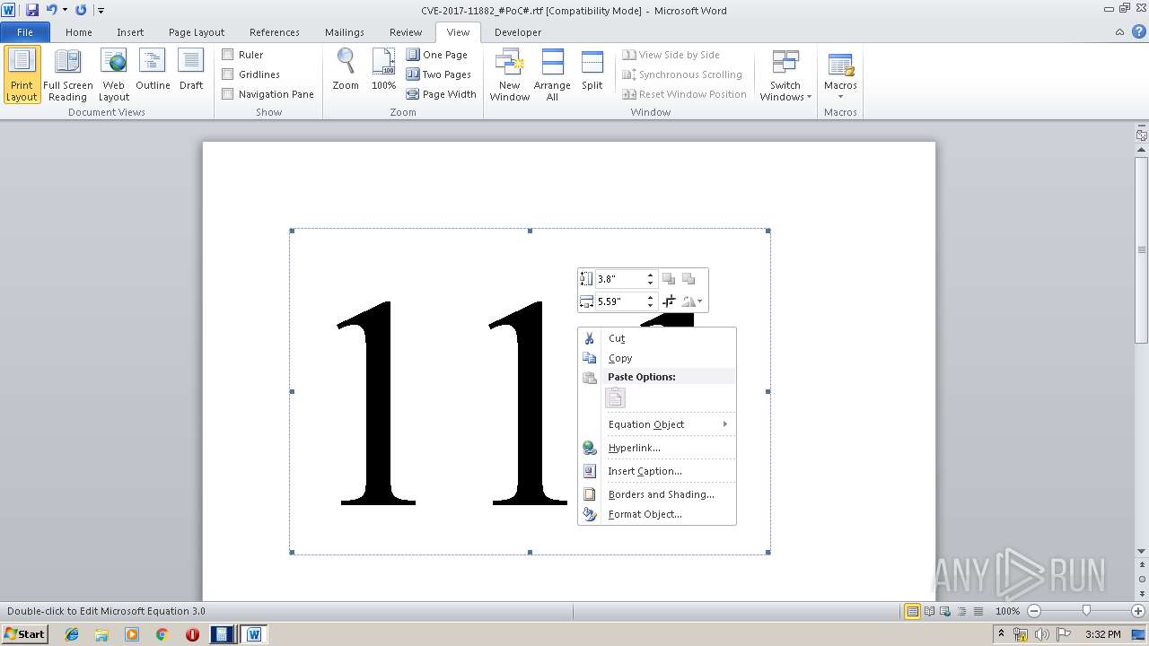1149x646 pixels.
Task: Choose Insert Caption... in the context menu
Action: coord(657,471)
